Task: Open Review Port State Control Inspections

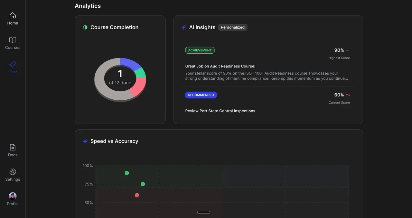Action: pyautogui.click(x=220, y=111)
